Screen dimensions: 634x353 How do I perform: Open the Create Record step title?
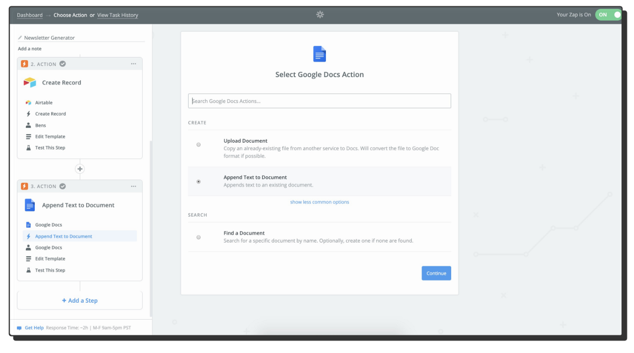coord(62,82)
